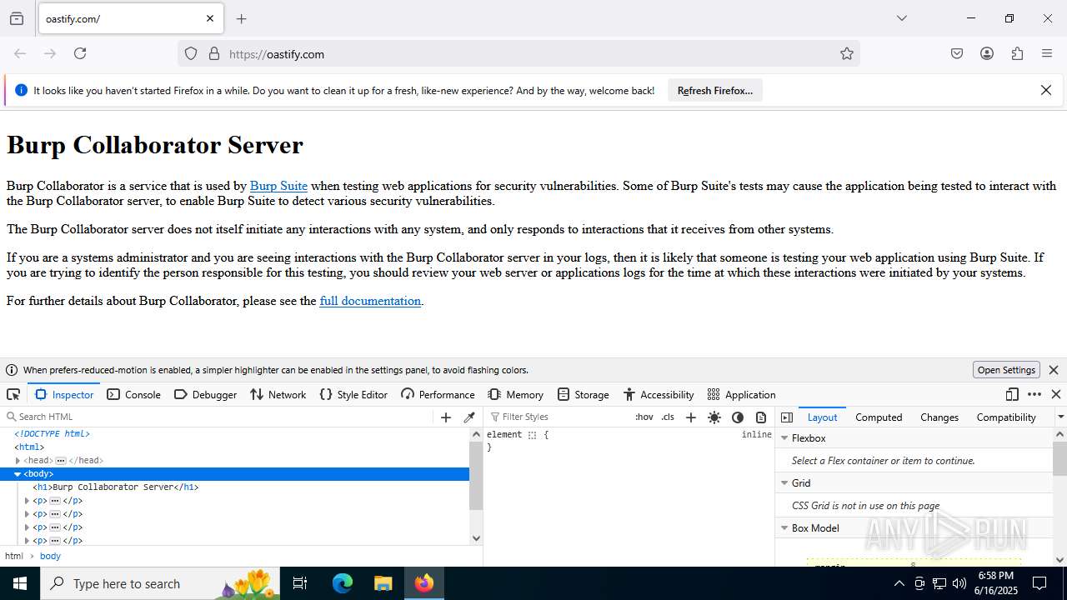Add a new CSS rule
This screenshot has height=600, width=1067.
point(690,417)
